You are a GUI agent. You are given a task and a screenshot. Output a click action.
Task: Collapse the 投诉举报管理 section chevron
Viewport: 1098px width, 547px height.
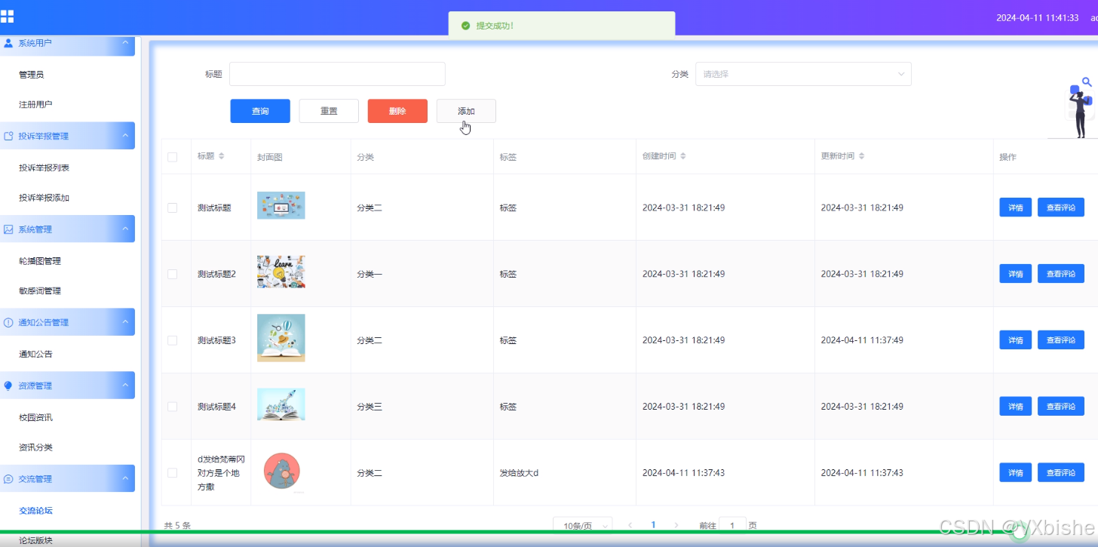pyautogui.click(x=126, y=136)
